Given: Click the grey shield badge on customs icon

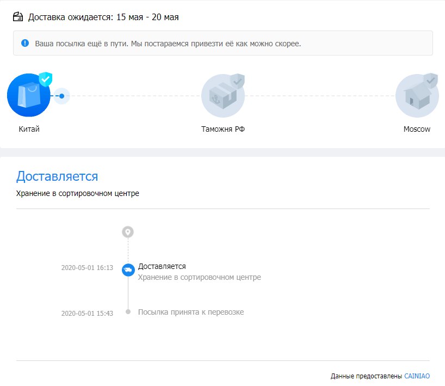Looking at the screenshot, I should (x=237, y=81).
